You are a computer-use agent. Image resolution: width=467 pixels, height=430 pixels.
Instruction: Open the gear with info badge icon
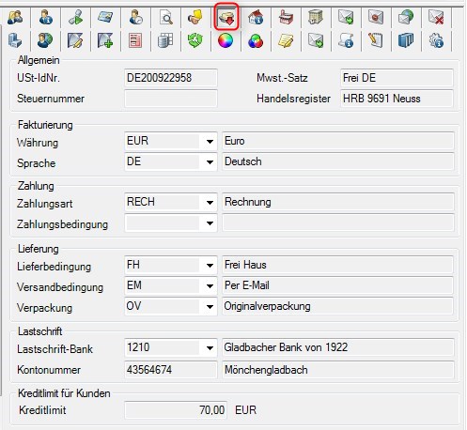[x=436, y=41]
